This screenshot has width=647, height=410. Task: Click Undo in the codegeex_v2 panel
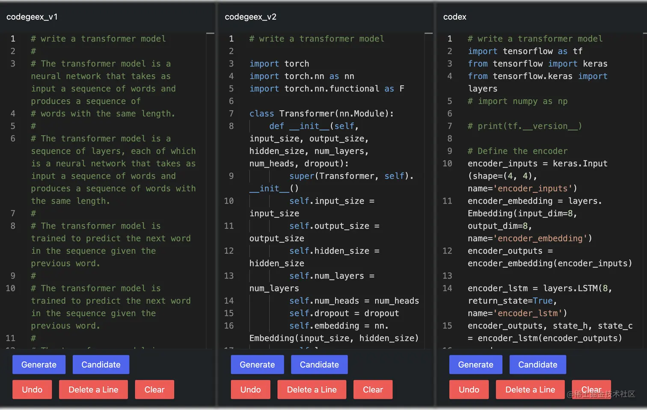click(x=250, y=389)
